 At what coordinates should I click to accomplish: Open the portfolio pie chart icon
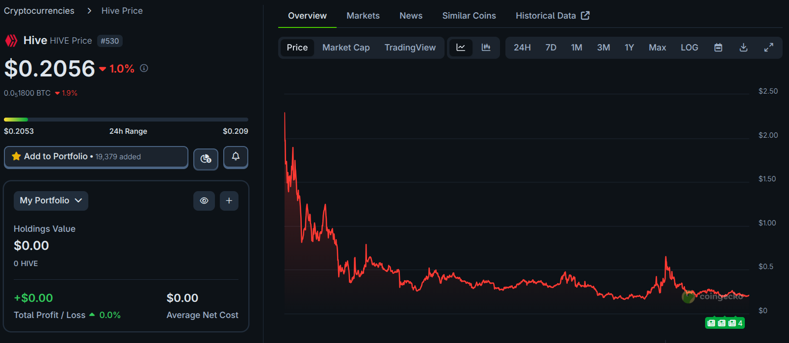206,159
